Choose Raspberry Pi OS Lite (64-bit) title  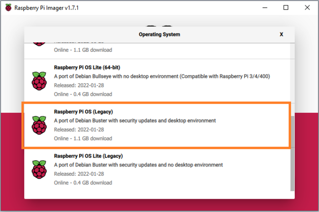pyautogui.click(x=87, y=67)
